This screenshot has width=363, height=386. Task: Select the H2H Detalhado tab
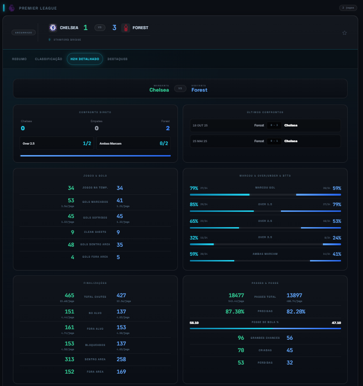(85, 59)
